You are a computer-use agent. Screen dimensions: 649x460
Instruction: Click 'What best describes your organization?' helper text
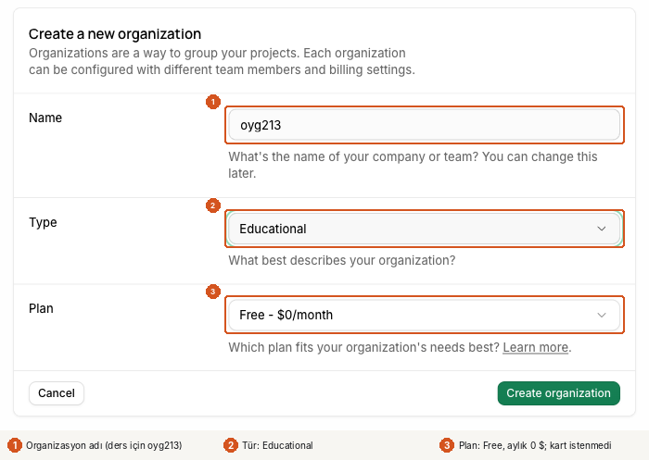342,260
